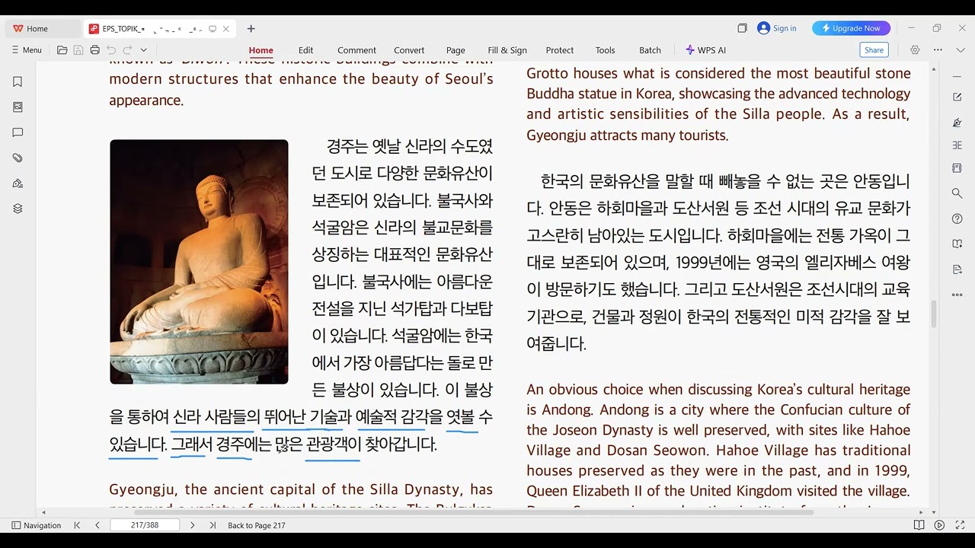Click Sign in link
Image resolution: width=975 pixels, height=548 pixels.
point(777,28)
